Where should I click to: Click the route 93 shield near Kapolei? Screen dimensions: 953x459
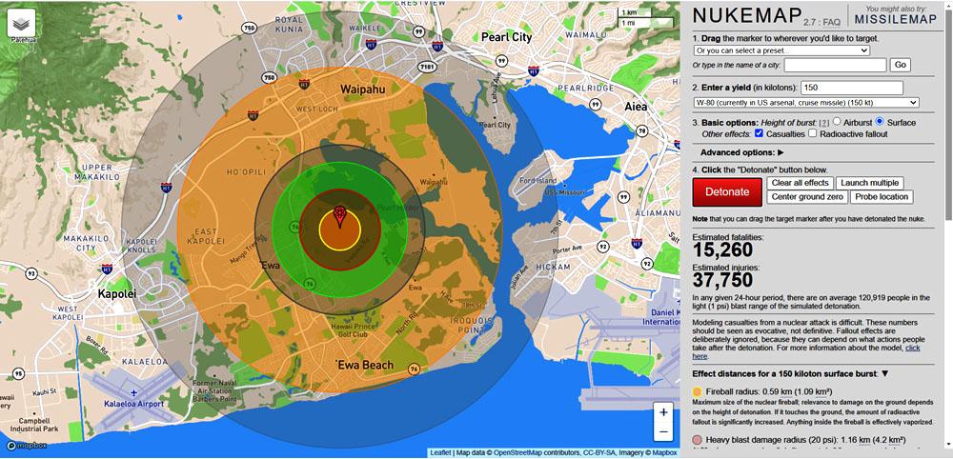31,273
